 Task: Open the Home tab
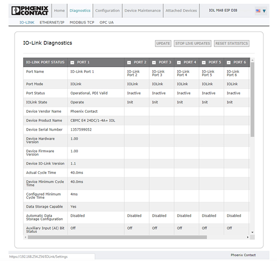[59, 11]
